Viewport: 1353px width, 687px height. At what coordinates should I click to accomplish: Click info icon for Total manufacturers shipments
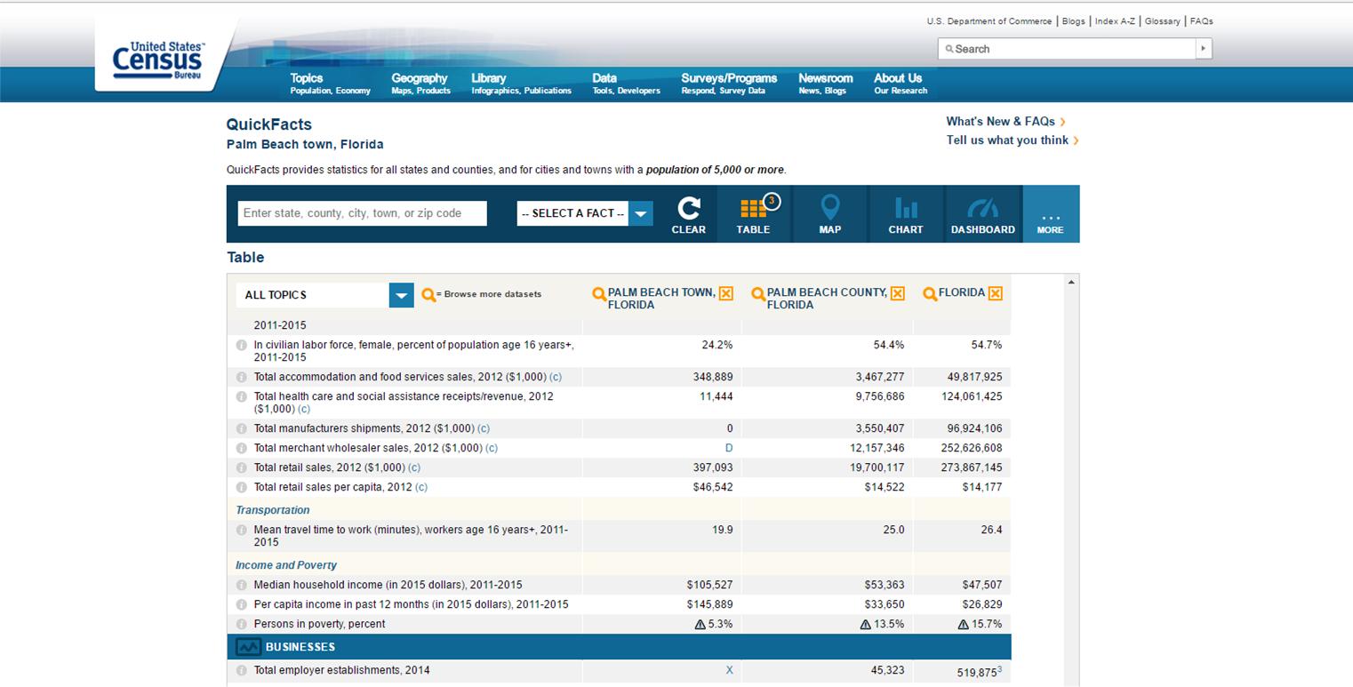pos(241,428)
